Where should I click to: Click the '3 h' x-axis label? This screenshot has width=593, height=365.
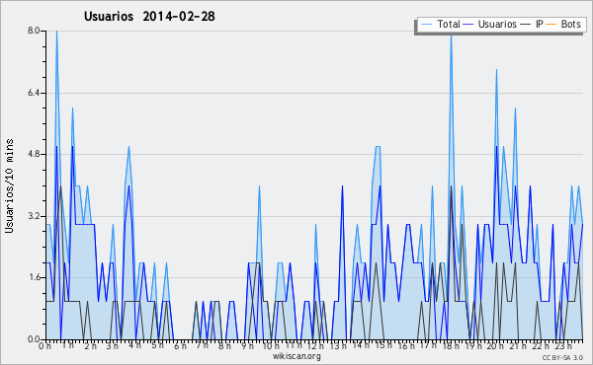[113, 345]
